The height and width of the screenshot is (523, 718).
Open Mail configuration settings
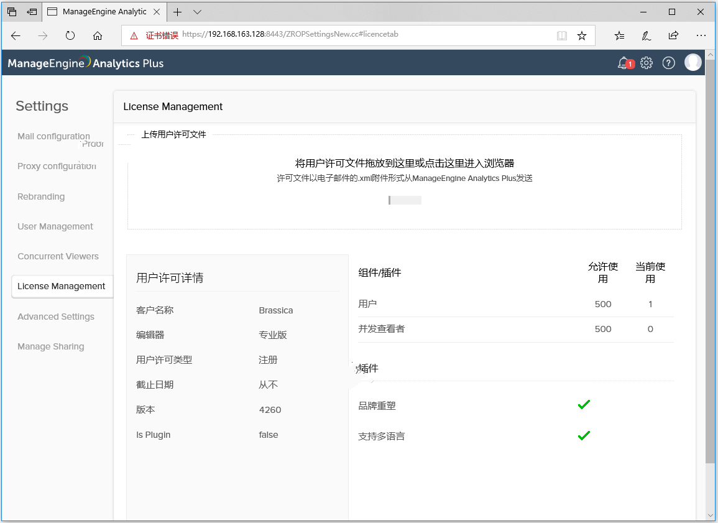(53, 136)
